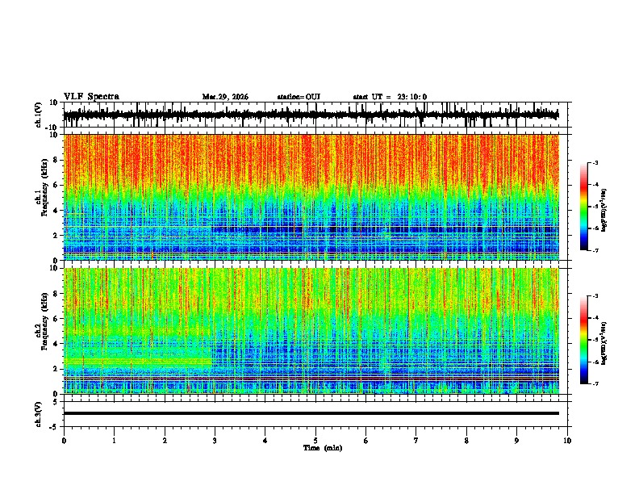Click the 'start UT = 23:10:0' text
The image size is (639, 494).
click(390, 97)
